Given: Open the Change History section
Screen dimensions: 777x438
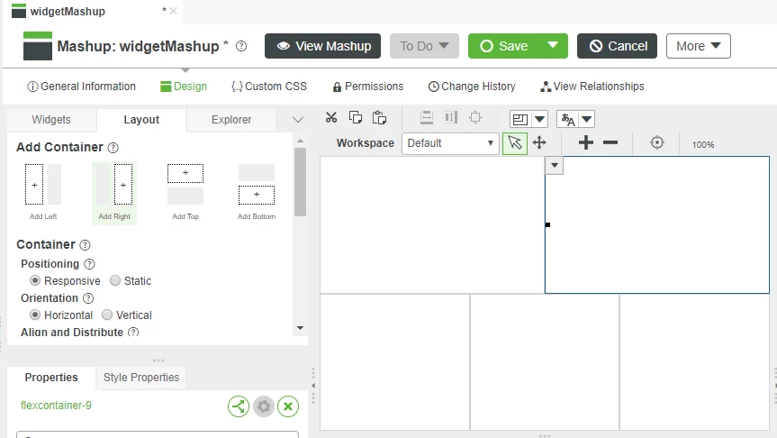Looking at the screenshot, I should tap(472, 87).
